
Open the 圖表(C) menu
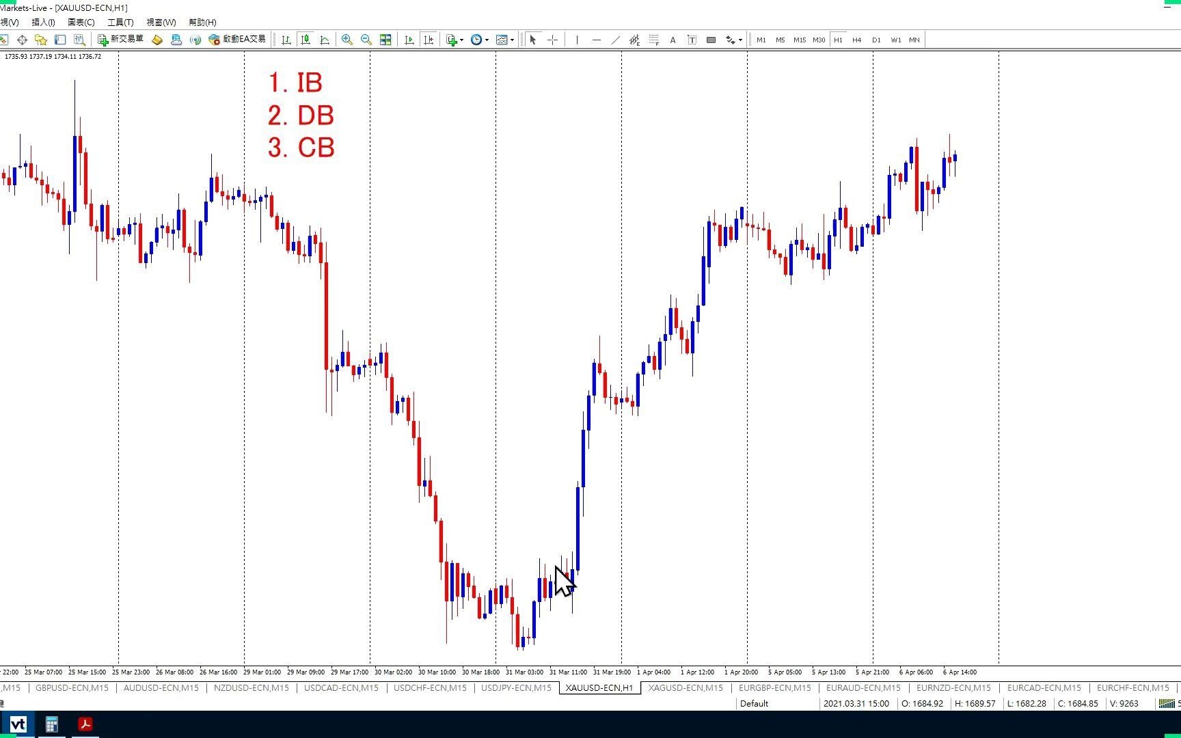[x=81, y=22]
